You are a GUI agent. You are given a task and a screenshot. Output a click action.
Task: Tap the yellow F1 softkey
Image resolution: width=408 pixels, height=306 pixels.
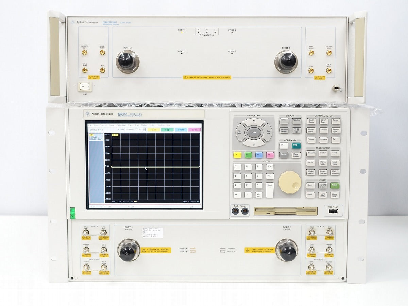pyautogui.click(x=237, y=155)
